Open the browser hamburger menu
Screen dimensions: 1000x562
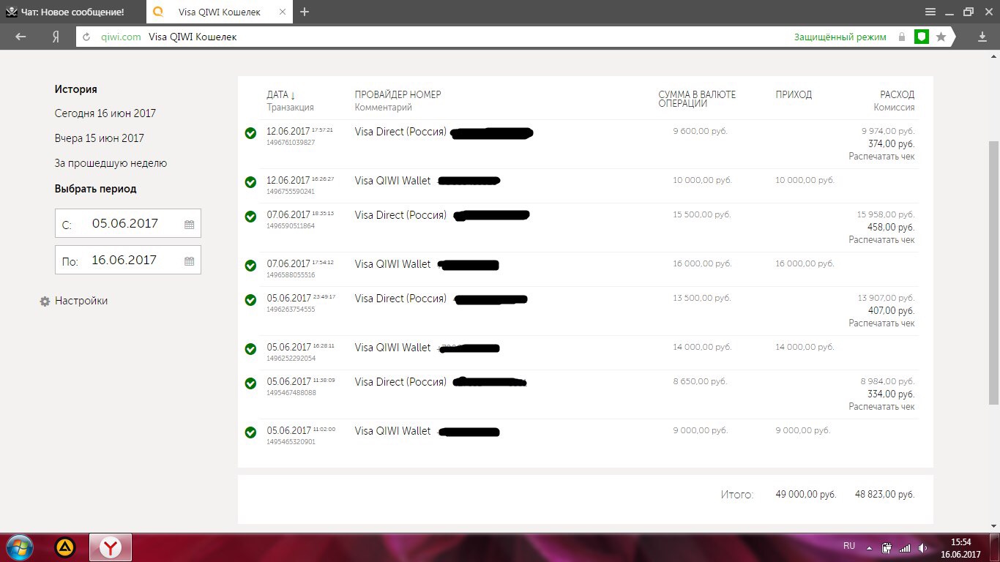click(930, 12)
